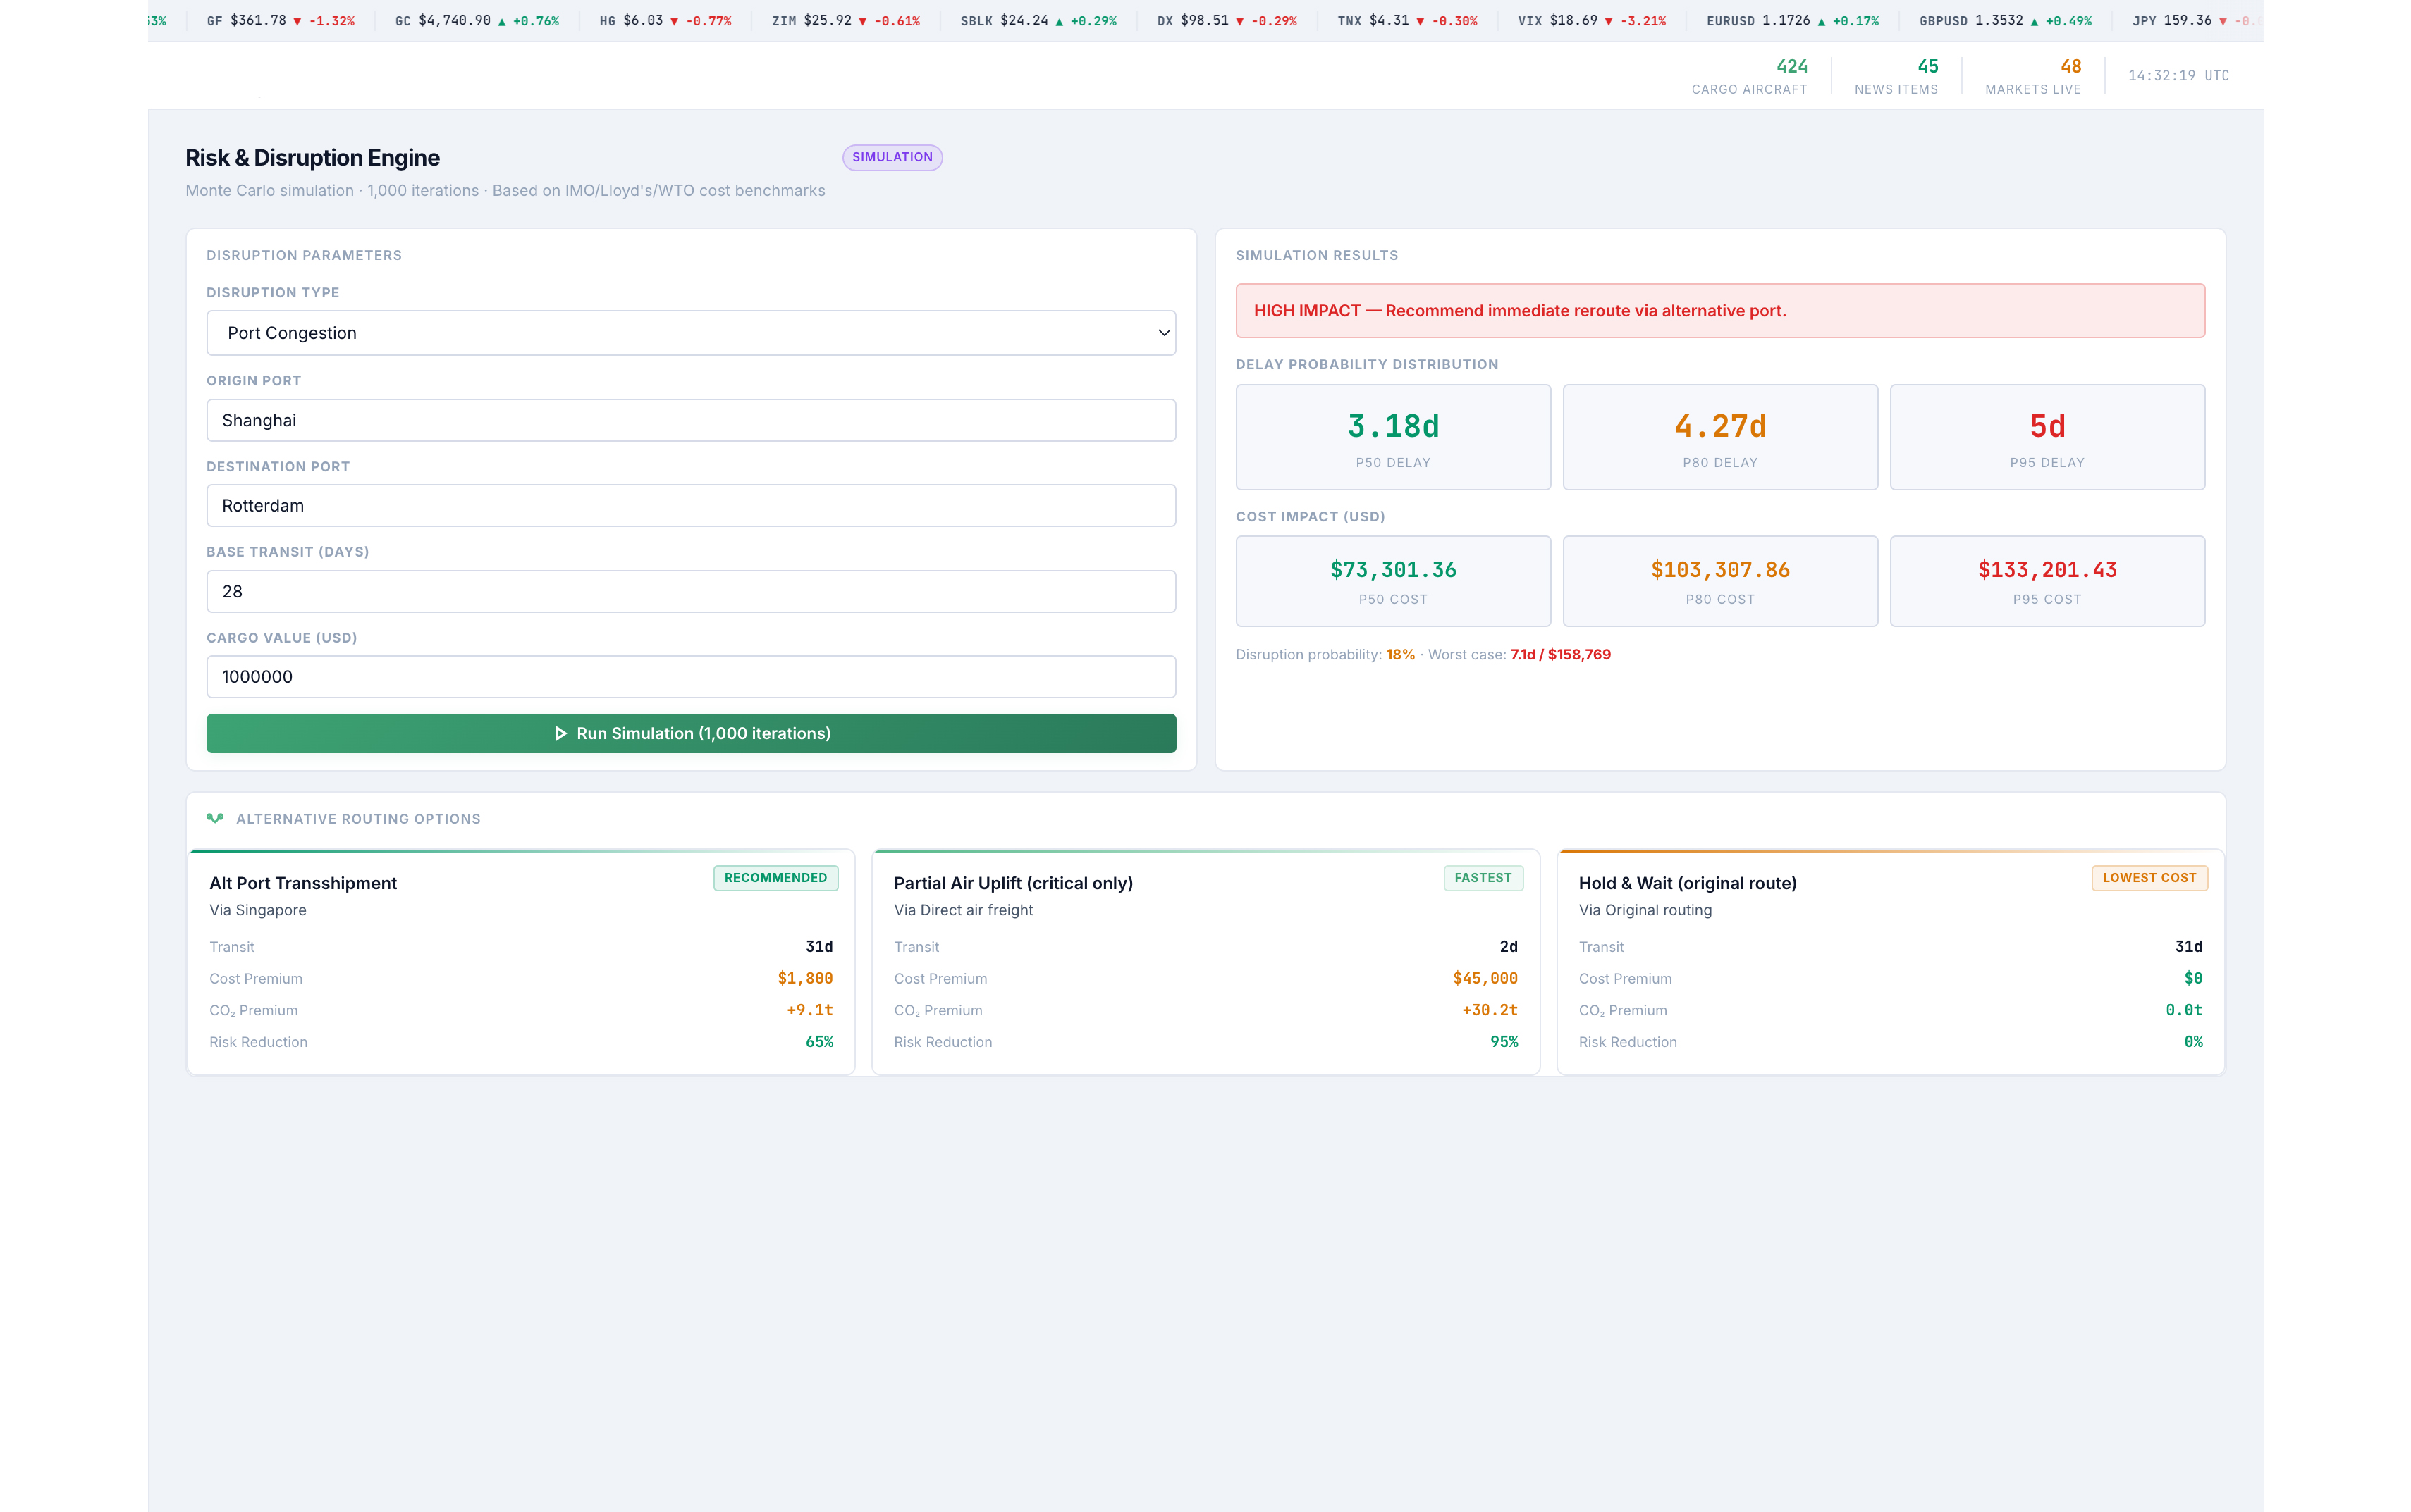Image resolution: width=2411 pixels, height=1512 pixels.
Task: Click the EURUSD 1.1726 ticker item
Action: [x=1792, y=21]
